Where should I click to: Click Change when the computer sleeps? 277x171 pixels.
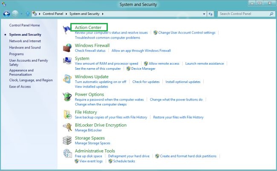pyautogui.click(x=101, y=104)
